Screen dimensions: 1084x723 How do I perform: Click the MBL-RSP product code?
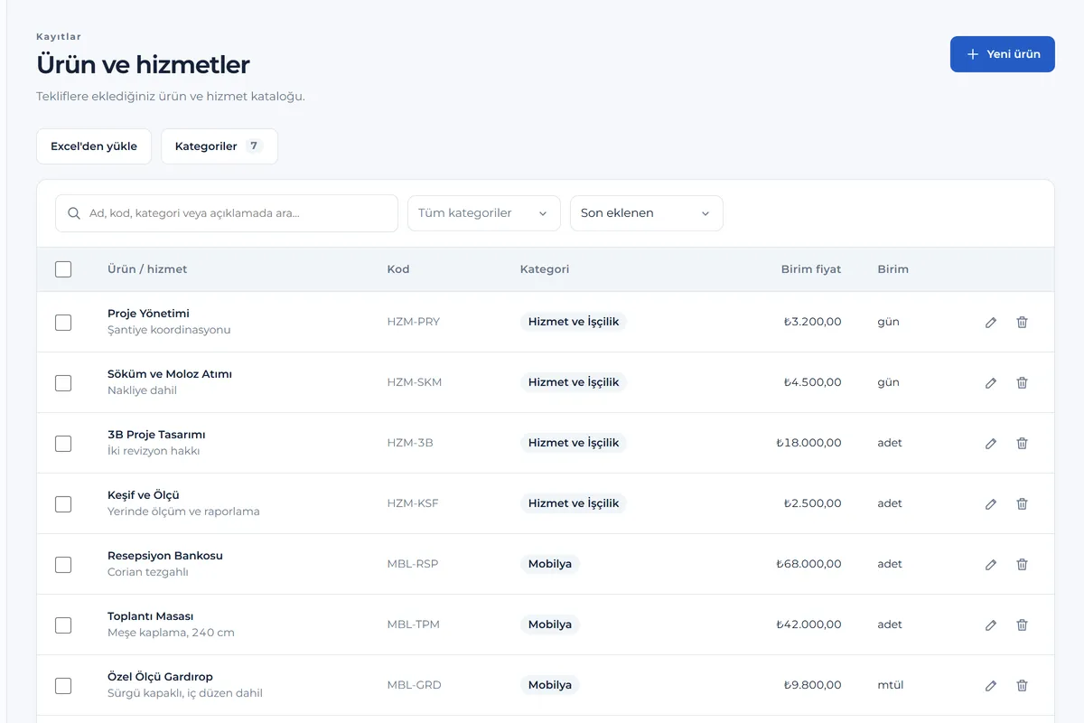413,564
